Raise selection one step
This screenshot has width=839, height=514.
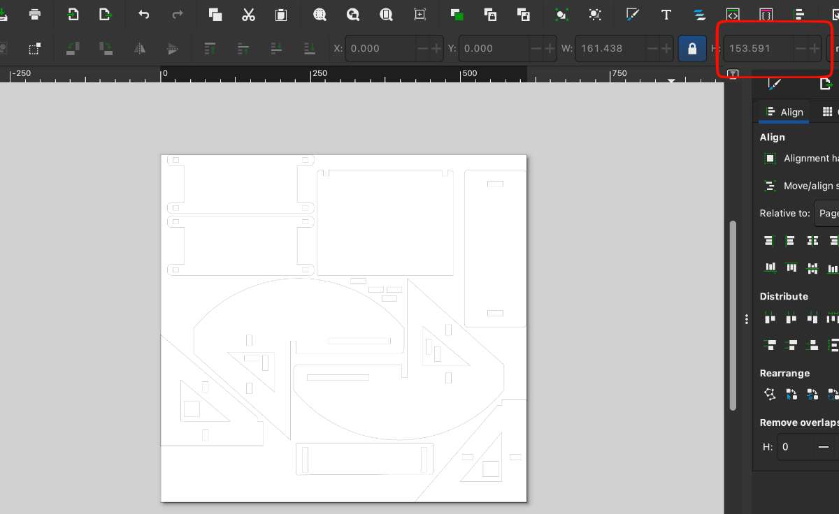(243, 48)
